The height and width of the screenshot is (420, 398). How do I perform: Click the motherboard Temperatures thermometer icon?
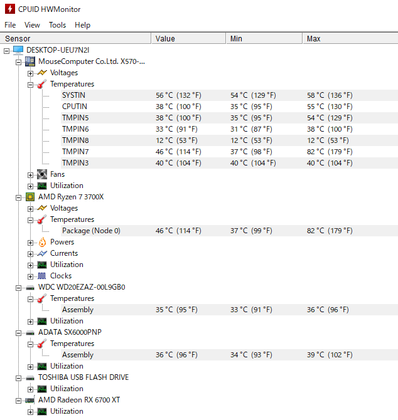(x=42, y=84)
